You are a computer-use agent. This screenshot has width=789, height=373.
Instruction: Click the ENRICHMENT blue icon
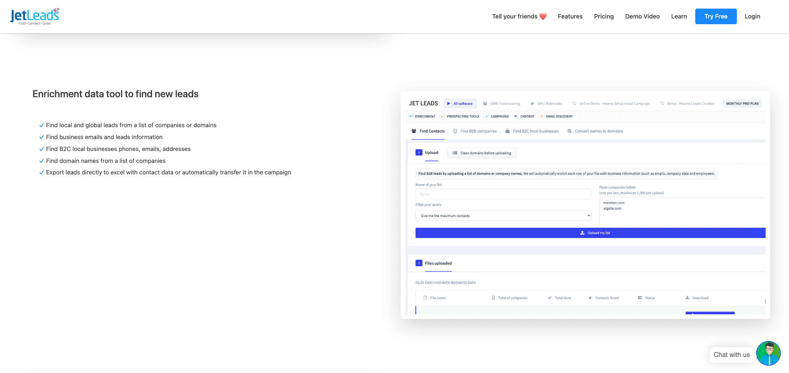point(411,116)
